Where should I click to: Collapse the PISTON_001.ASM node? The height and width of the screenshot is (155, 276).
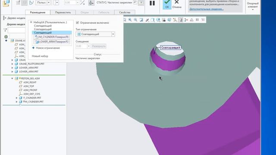(12, 78)
